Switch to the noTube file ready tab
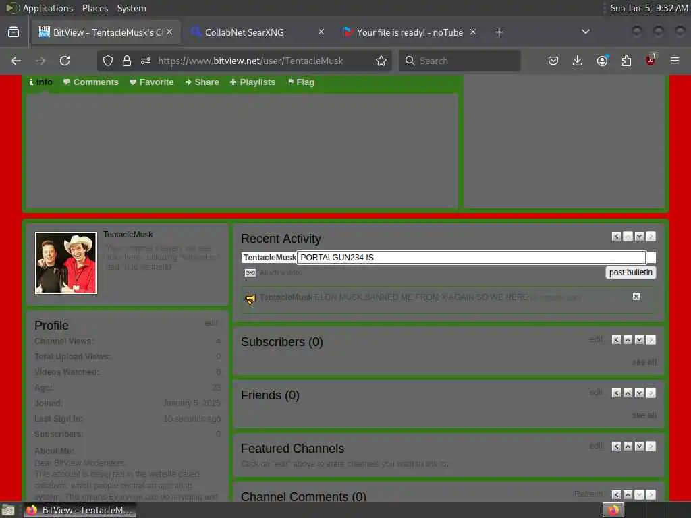The height and width of the screenshot is (518, 691). (x=410, y=32)
